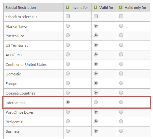Set APO/FPO to Valid only for
This screenshot has height=139, width=153.
tap(121, 54)
